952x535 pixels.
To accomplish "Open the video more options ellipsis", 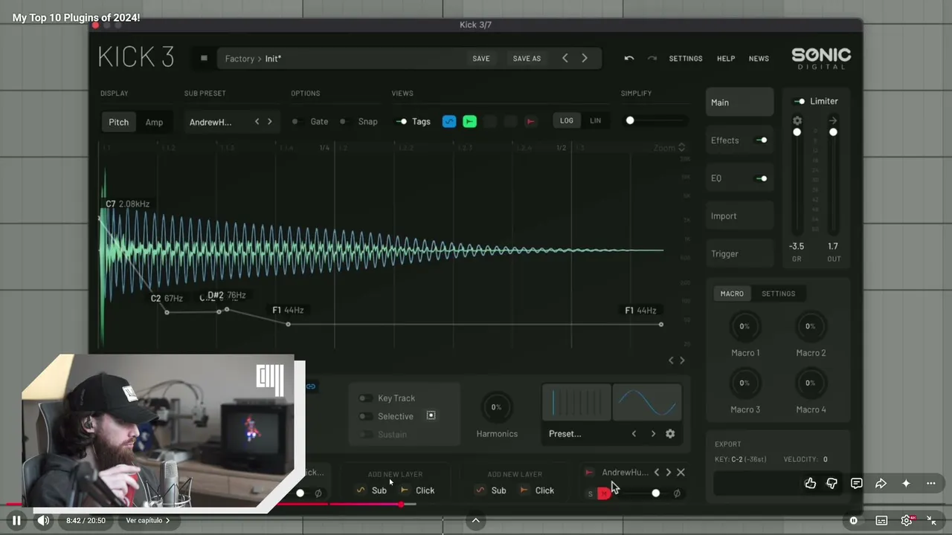I will [x=930, y=484].
